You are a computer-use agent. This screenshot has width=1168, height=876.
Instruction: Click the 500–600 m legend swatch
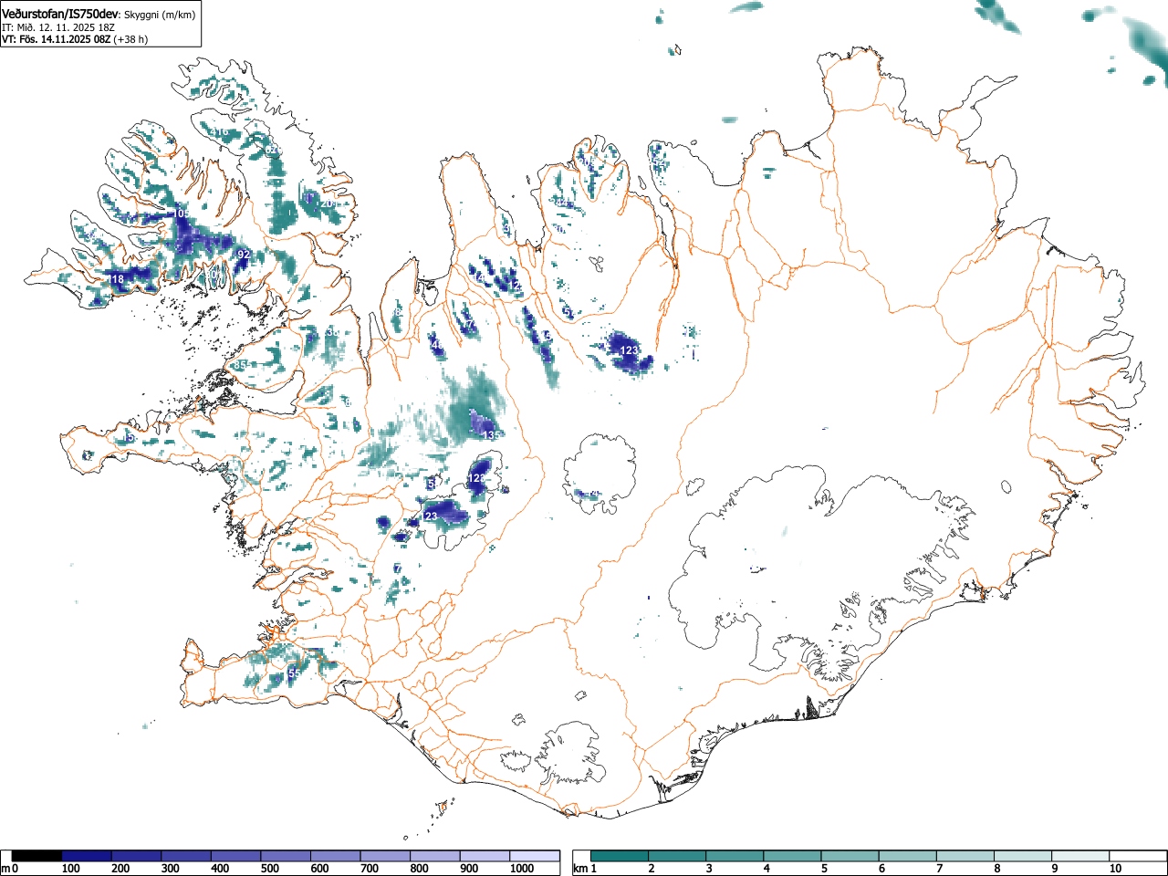[x=286, y=856]
